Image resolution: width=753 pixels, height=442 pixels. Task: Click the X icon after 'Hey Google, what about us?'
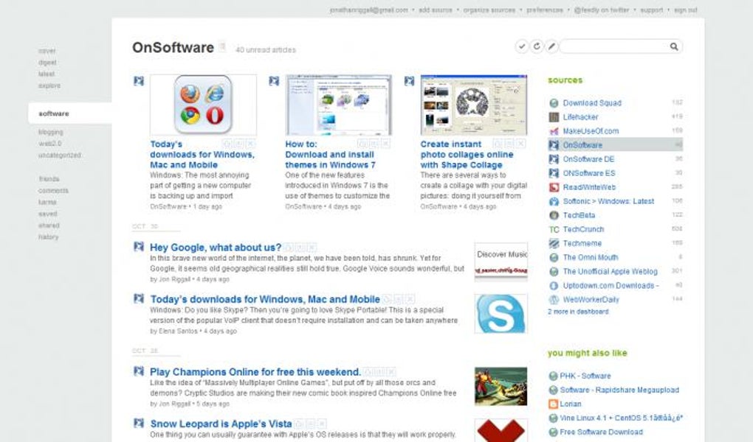pos(312,248)
